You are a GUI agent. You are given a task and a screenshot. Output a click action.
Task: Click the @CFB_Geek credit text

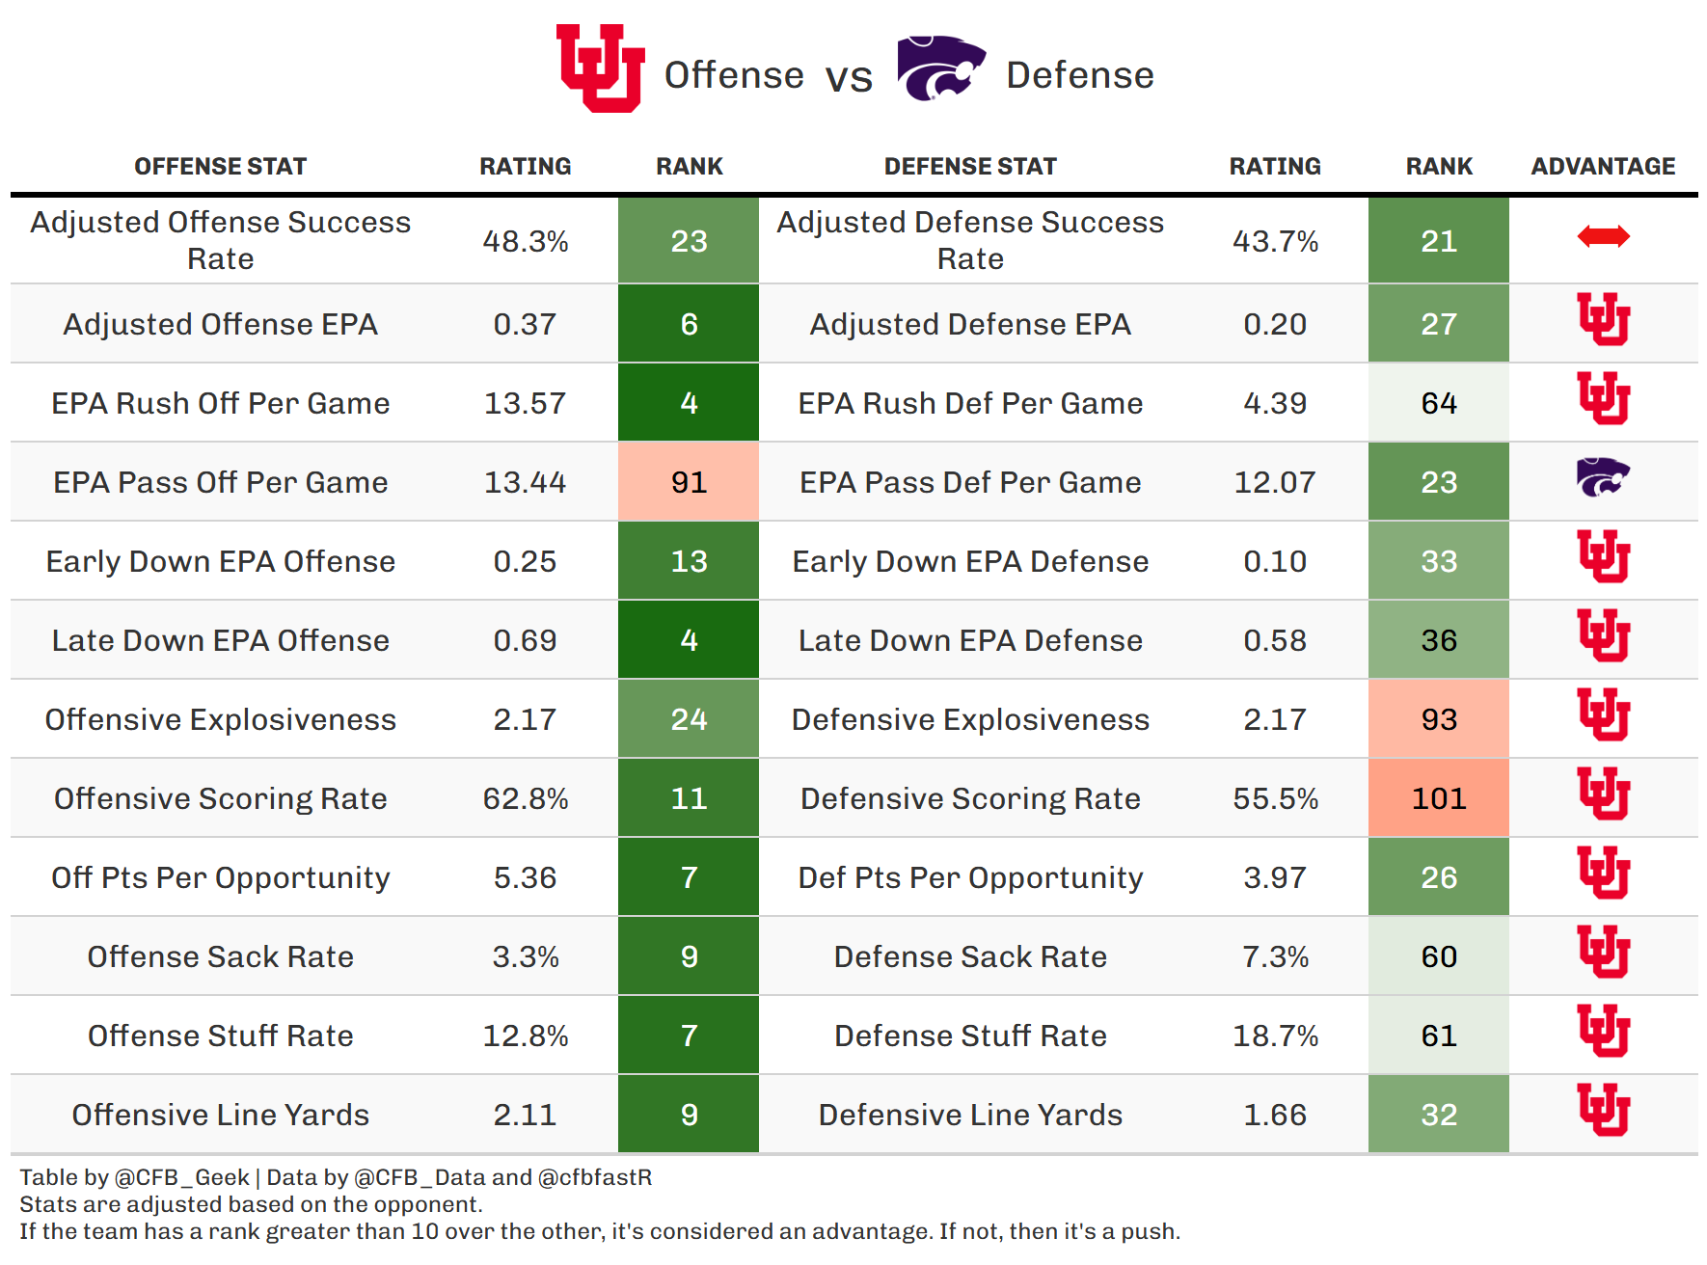182,1177
